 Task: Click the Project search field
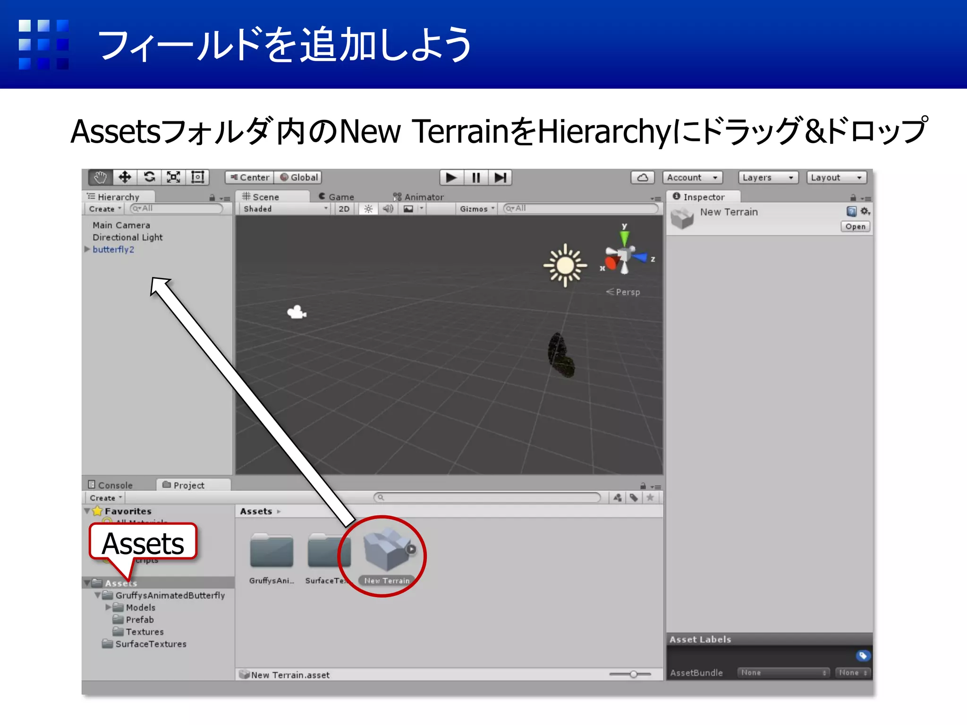487,497
